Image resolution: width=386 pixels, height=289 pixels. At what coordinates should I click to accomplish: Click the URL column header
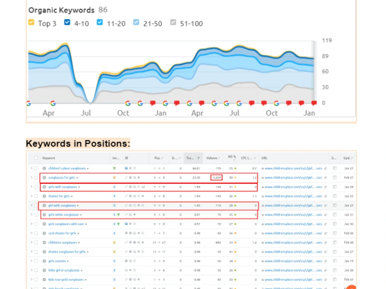click(x=264, y=158)
